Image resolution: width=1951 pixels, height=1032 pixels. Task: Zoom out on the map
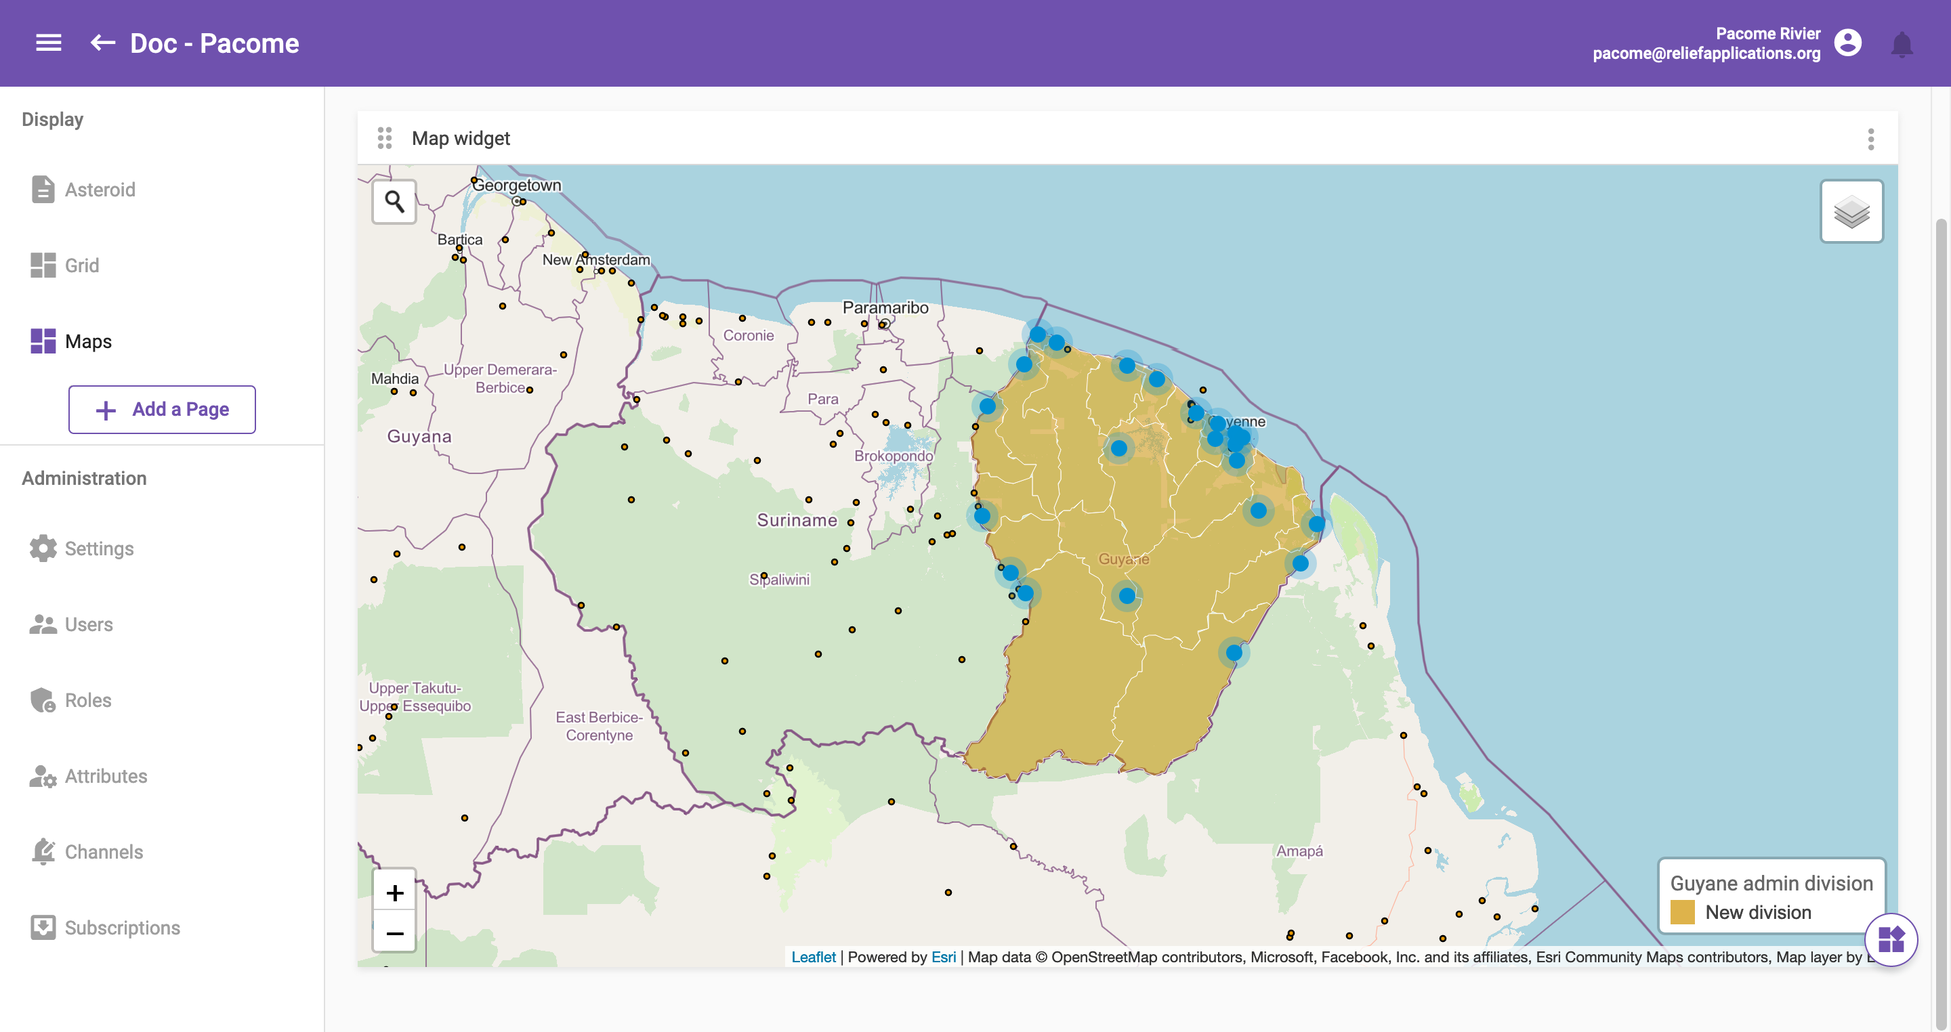point(394,933)
